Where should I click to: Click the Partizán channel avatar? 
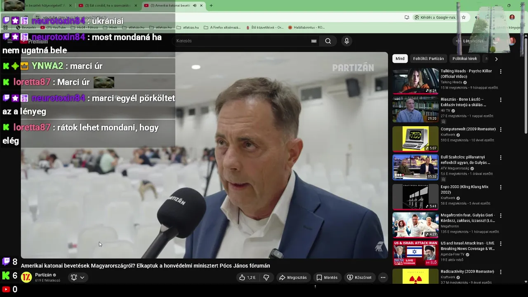26,277
